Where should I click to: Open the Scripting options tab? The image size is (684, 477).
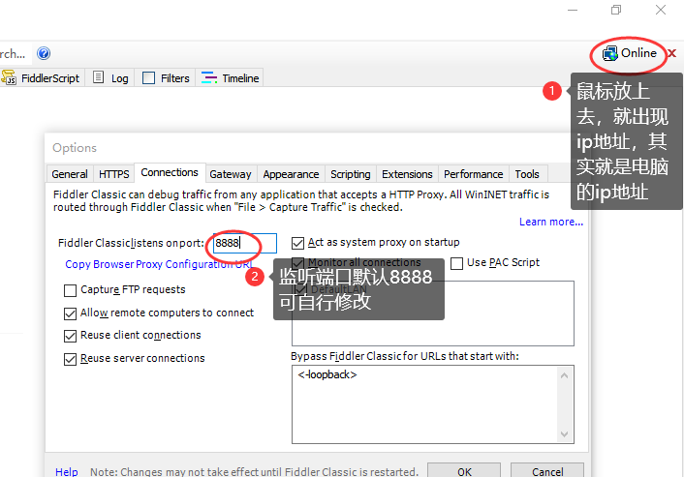point(351,174)
